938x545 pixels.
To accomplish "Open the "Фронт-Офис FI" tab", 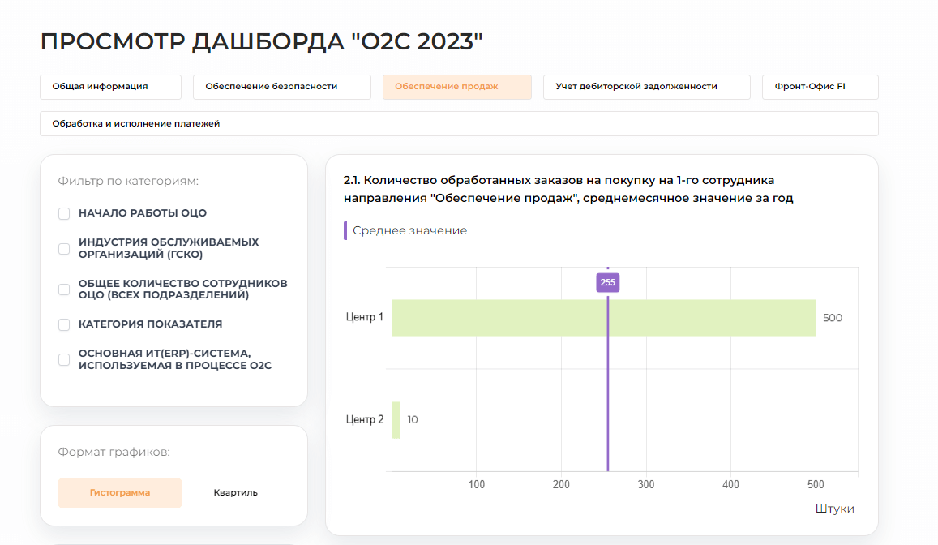I will pos(820,87).
